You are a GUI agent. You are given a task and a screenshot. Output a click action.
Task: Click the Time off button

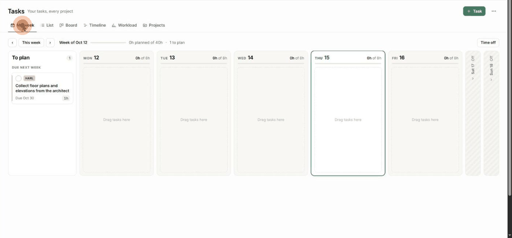[x=488, y=42]
